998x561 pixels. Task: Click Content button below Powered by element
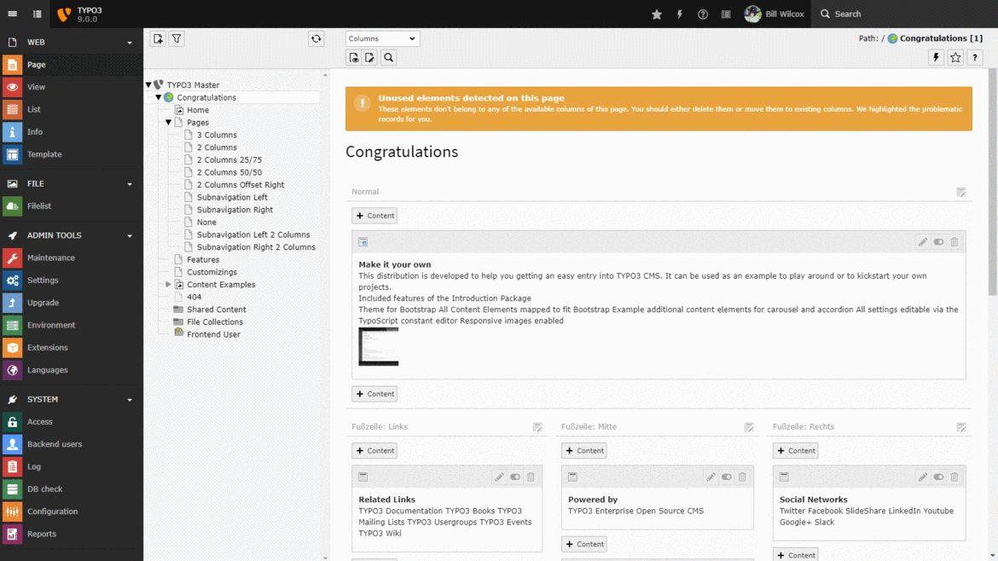(583, 544)
